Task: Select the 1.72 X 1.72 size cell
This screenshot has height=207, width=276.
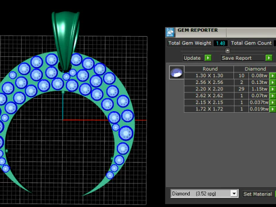Action: point(209,109)
